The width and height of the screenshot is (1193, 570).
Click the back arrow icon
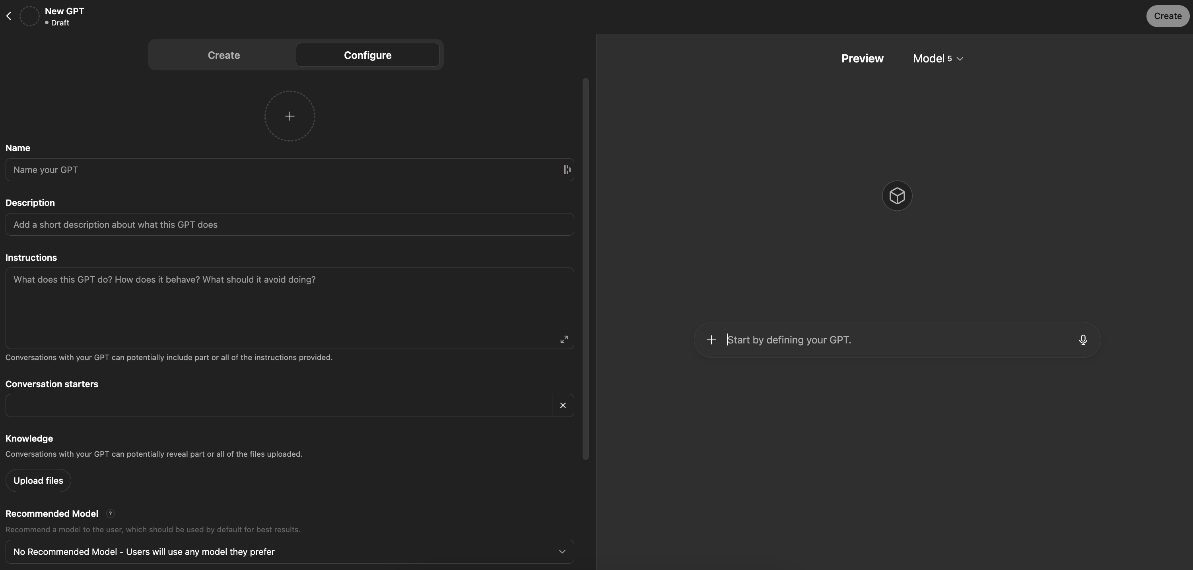coord(9,16)
